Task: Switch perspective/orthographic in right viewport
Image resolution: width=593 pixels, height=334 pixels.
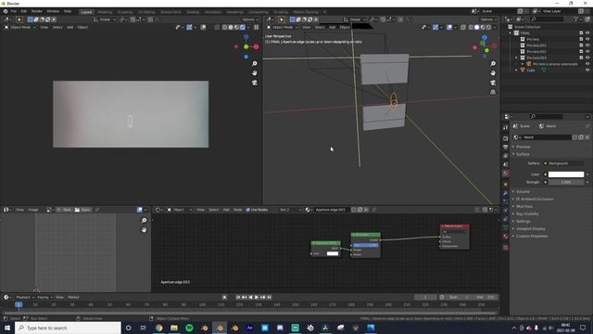Action: tap(493, 92)
